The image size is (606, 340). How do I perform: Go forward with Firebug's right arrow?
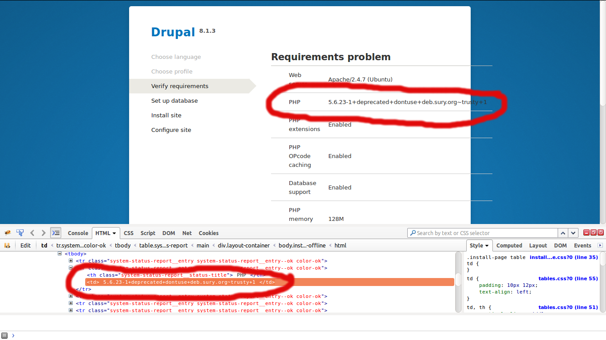tap(43, 233)
